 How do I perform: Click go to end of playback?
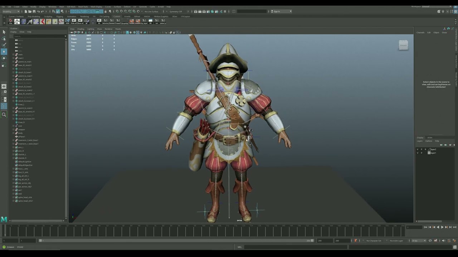tap(454, 227)
